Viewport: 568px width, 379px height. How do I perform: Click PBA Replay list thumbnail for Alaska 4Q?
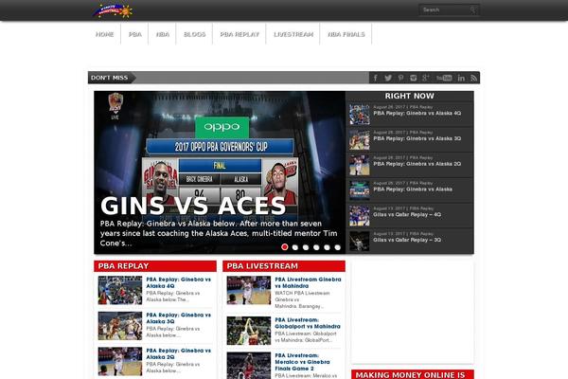[x=120, y=290]
